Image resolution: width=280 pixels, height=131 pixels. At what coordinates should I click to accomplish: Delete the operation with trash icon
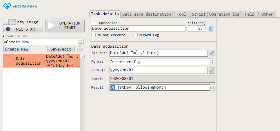point(211,29)
